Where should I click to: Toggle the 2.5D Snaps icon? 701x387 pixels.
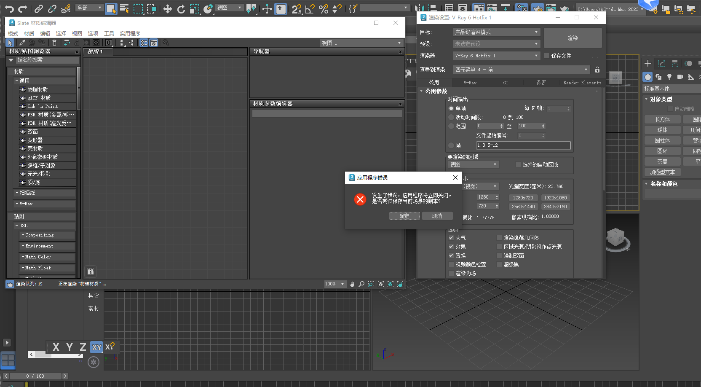(297, 9)
